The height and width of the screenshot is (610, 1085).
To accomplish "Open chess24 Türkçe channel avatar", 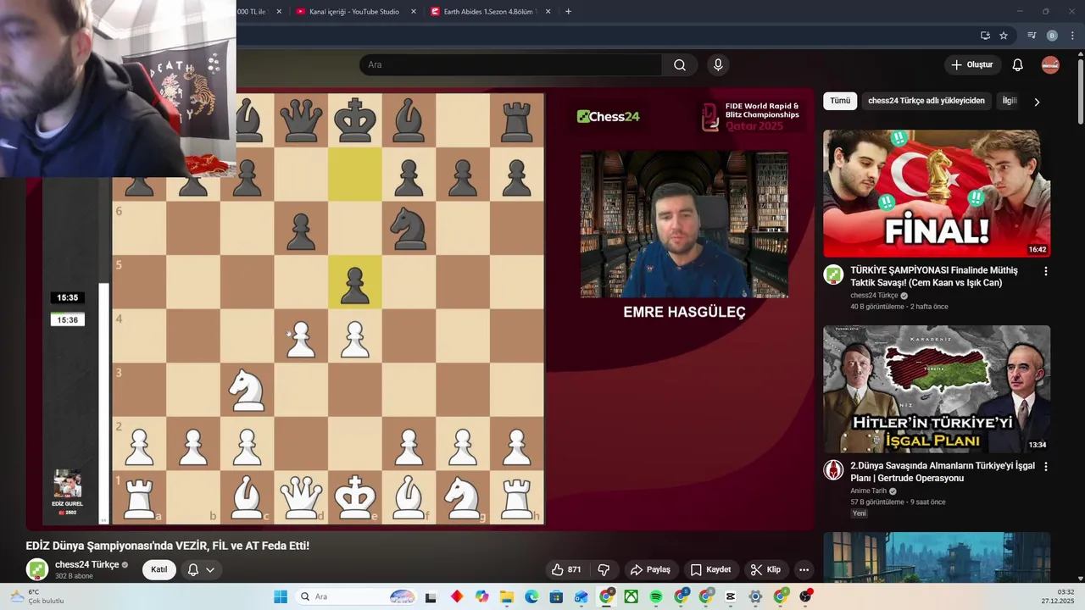I will point(36,569).
